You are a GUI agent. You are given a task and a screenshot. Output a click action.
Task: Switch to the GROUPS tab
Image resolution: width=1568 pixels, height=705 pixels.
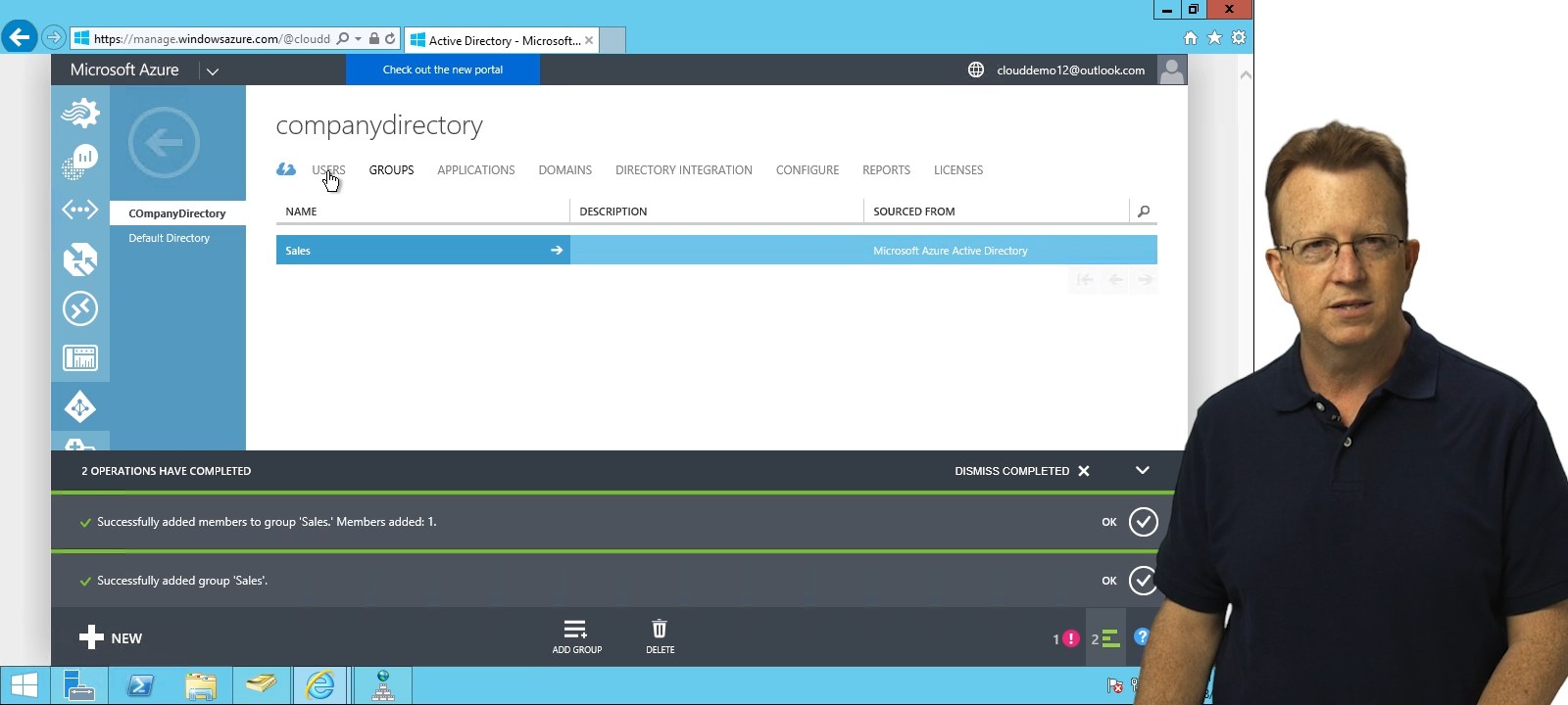[391, 170]
